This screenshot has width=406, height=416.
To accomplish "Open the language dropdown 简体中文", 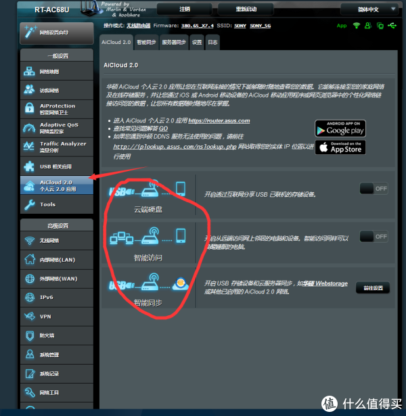I will point(369,9).
